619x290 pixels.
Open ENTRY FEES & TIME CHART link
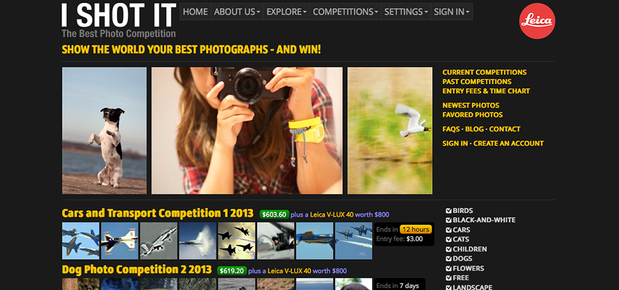(486, 91)
